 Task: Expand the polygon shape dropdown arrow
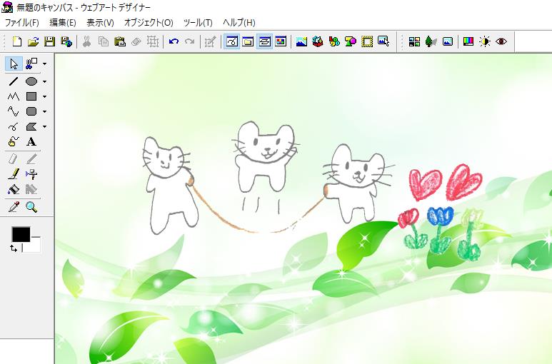click(44, 127)
